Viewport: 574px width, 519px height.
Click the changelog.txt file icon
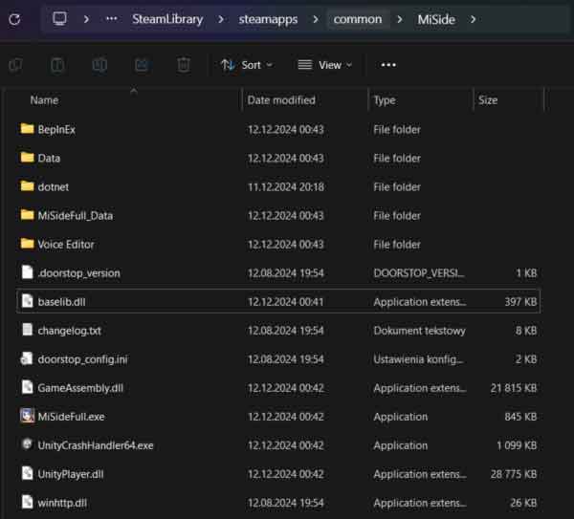click(27, 330)
